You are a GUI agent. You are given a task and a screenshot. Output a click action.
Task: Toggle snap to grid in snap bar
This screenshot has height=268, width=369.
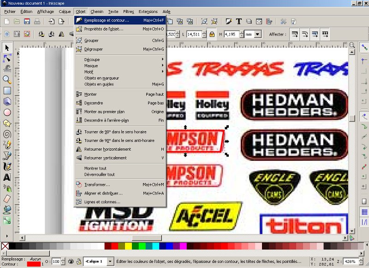364,212
